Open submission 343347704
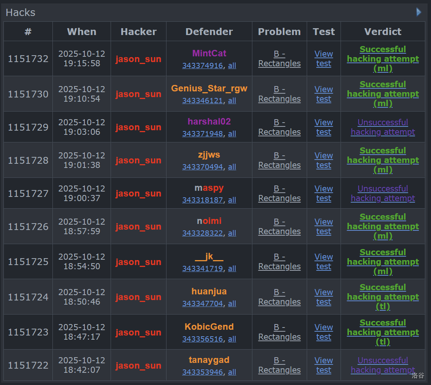 (202, 304)
